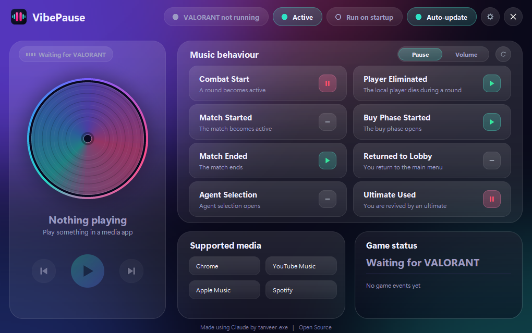Screen dimensions: 532x333
Task: Open the Open Source link
Action: (315, 327)
